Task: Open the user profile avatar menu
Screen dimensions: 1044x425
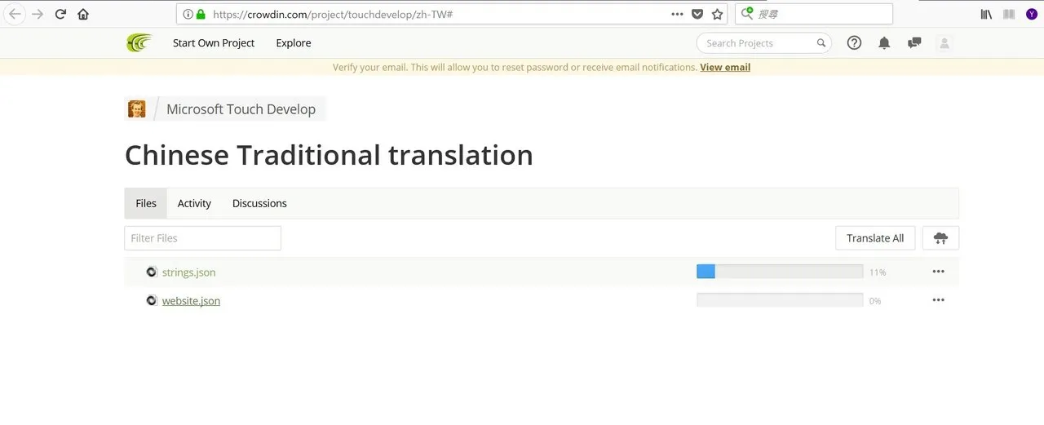Action: (x=944, y=43)
